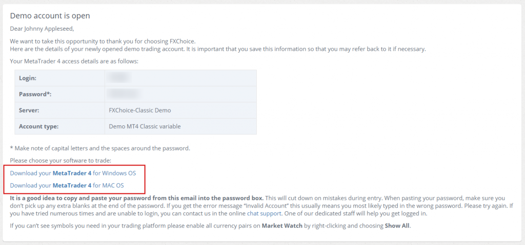The height and width of the screenshot is (245, 525).
Task: Click the Please choose your software line
Action: click(x=60, y=161)
